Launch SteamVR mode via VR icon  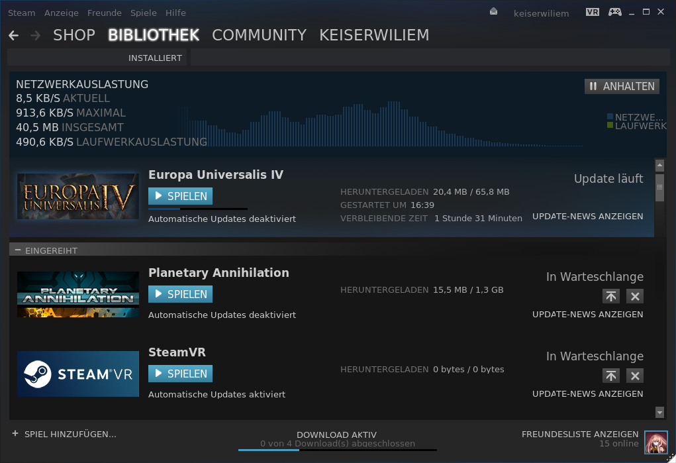coord(593,12)
